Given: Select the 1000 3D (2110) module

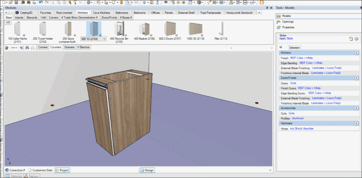Looking at the screenshot, I should point(195,31).
